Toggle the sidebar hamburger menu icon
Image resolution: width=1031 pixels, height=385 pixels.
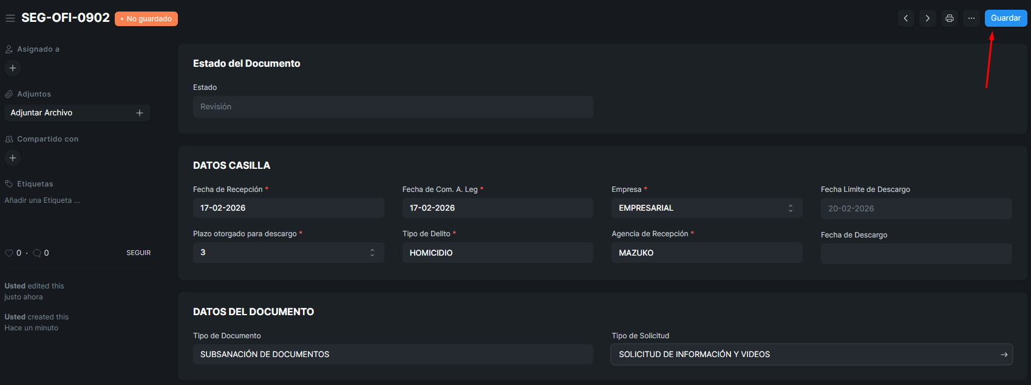tap(10, 18)
